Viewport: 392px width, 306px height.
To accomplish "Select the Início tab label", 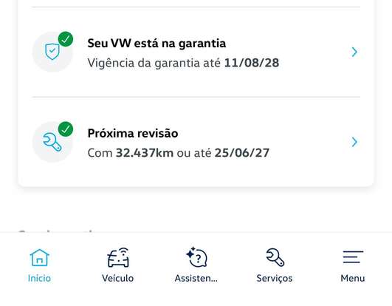I will [x=39, y=278].
